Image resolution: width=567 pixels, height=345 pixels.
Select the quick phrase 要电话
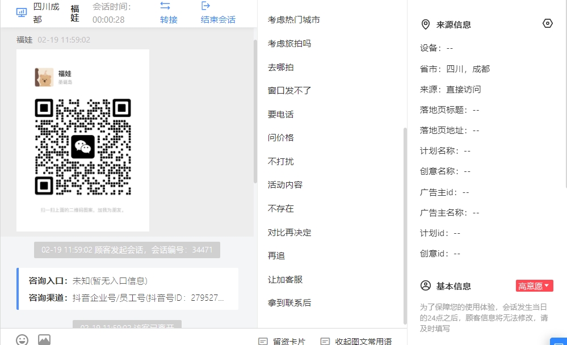[x=280, y=115]
